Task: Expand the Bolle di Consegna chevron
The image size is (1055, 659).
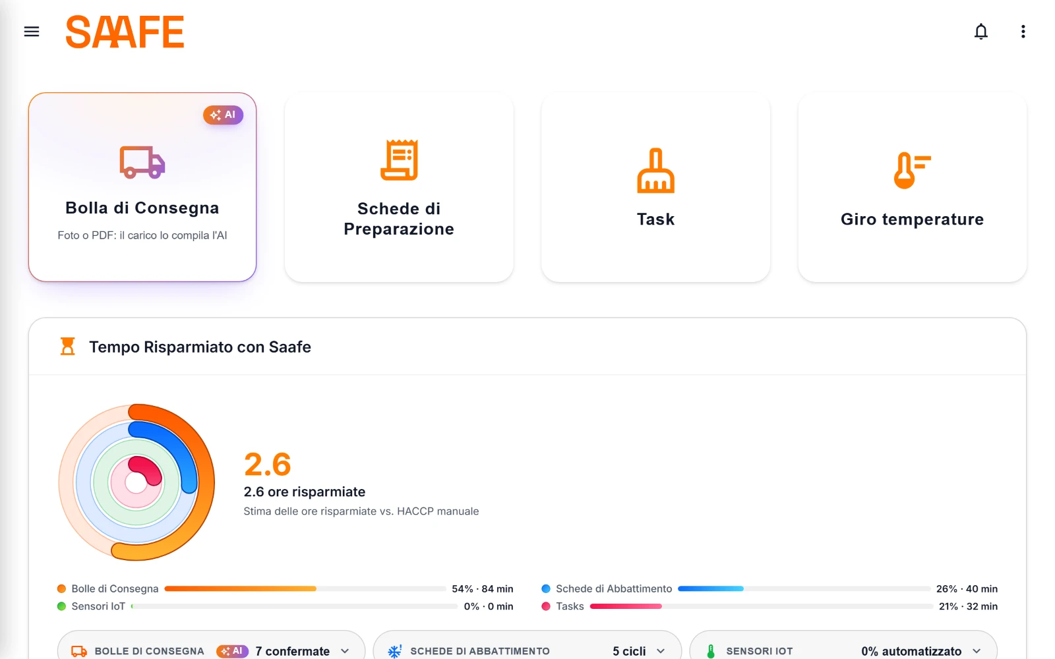Action: pyautogui.click(x=345, y=651)
